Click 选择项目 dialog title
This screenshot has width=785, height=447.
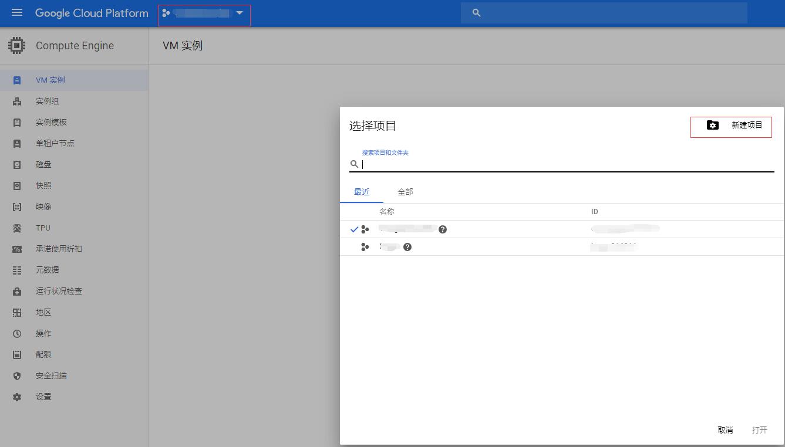[373, 126]
